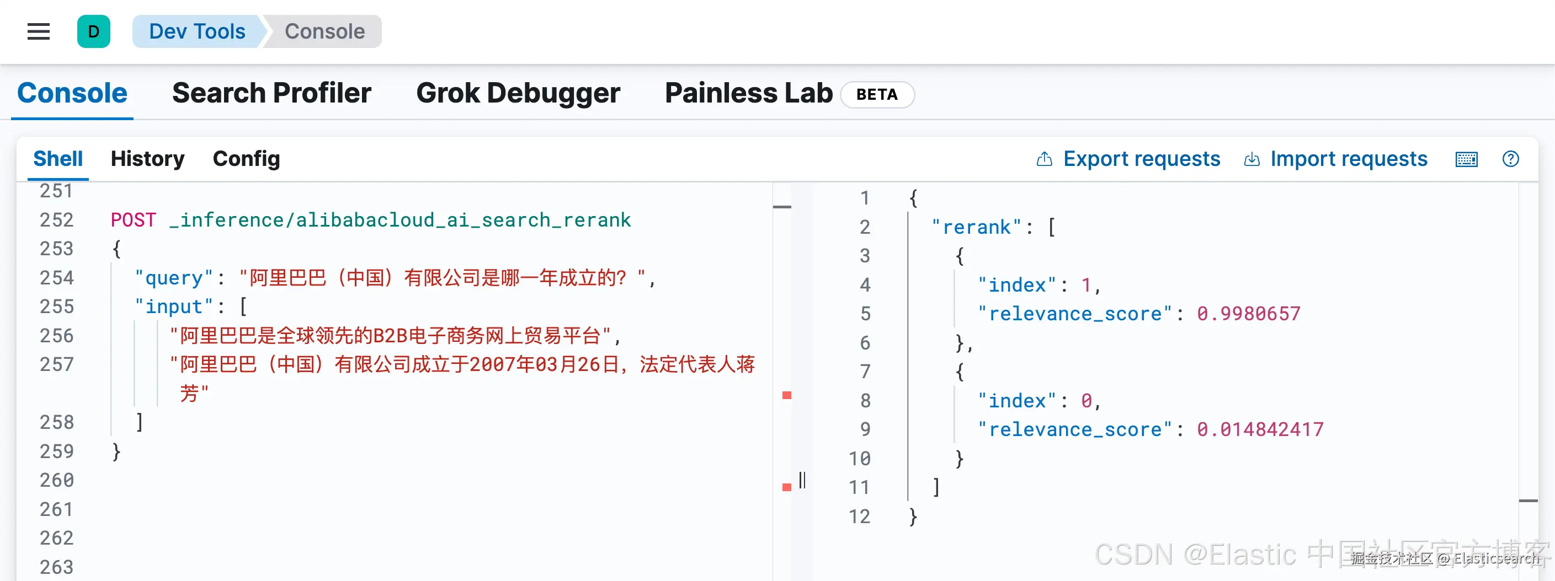Click the green D space avatar

[x=94, y=31]
